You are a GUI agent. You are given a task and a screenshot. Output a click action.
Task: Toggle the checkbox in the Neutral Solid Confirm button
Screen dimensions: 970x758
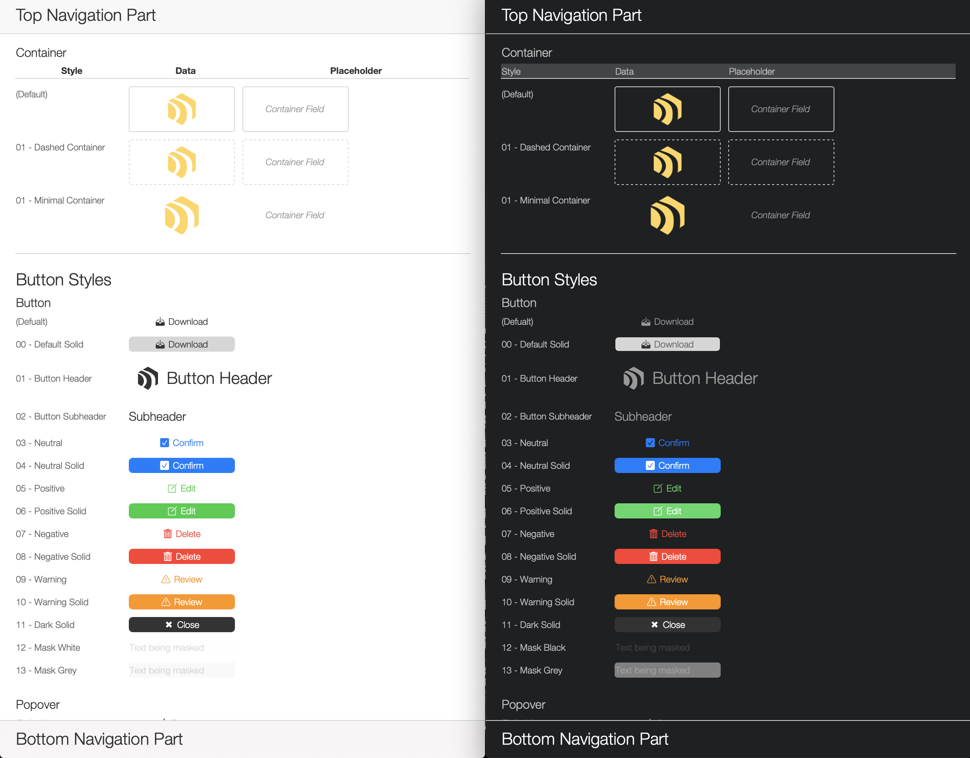point(164,465)
